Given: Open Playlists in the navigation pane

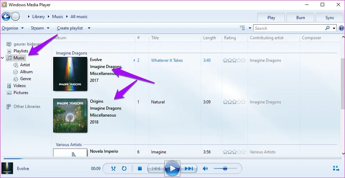Looking at the screenshot, I should (x=21, y=51).
